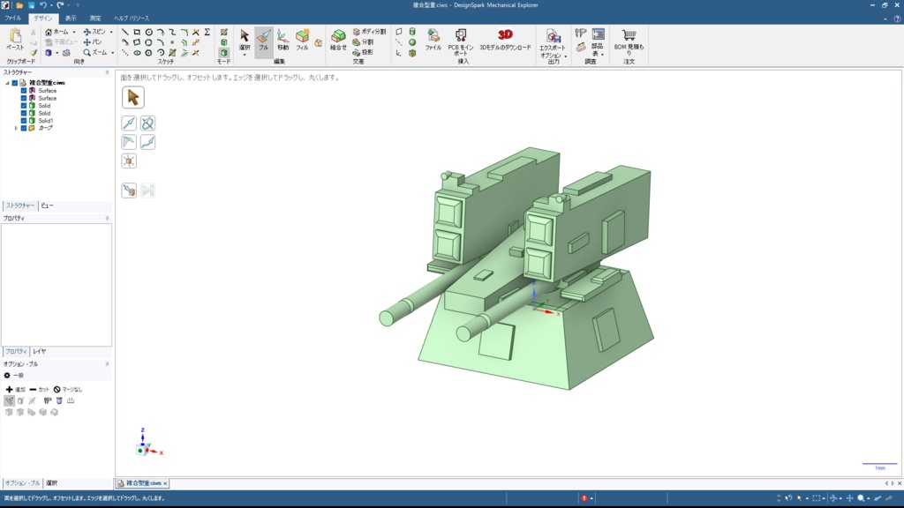Activate the Move (移動) tool
Image resolution: width=904 pixels, height=508 pixels.
point(282,40)
